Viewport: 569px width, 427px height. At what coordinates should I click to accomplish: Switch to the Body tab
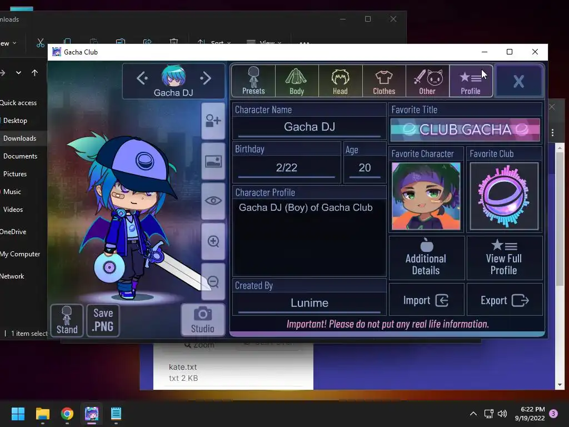coord(297,81)
